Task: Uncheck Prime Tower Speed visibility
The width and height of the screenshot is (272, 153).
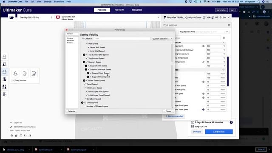Action: [87, 80]
